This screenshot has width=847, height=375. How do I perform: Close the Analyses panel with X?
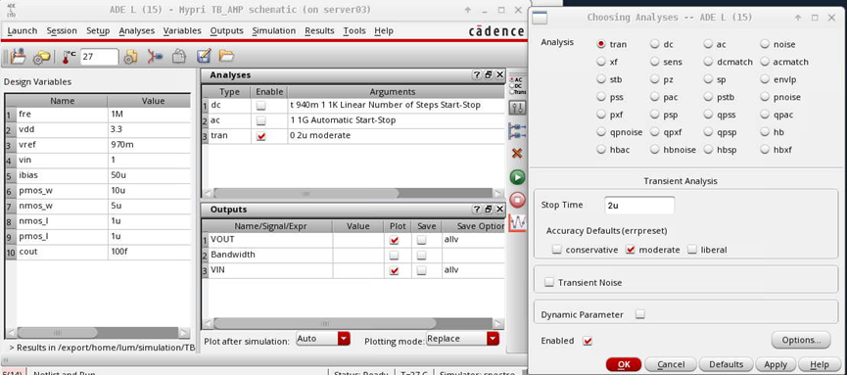(499, 75)
